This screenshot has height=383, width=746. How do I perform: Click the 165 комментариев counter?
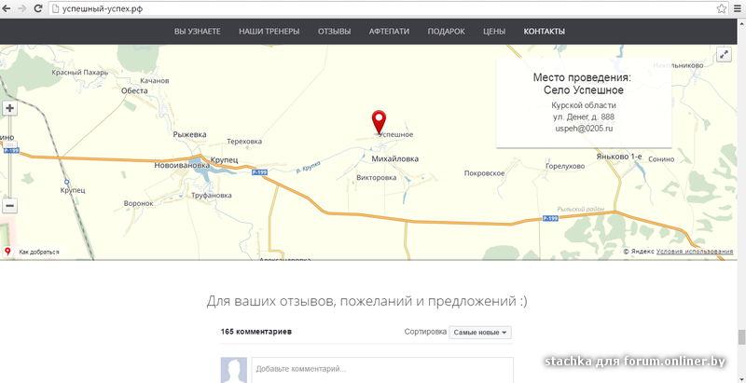tap(256, 332)
